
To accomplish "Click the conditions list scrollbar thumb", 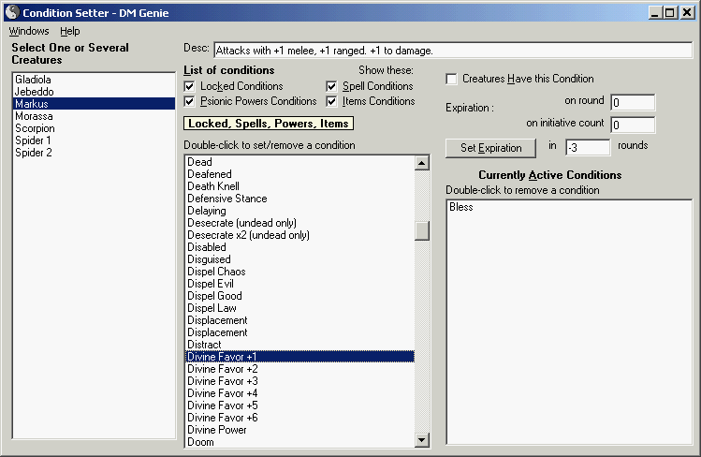I will (422, 230).
